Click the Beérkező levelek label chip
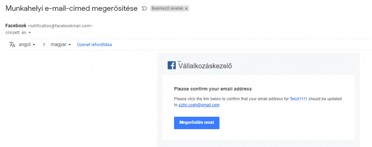The width and height of the screenshot is (372, 147). pyautogui.click(x=168, y=8)
